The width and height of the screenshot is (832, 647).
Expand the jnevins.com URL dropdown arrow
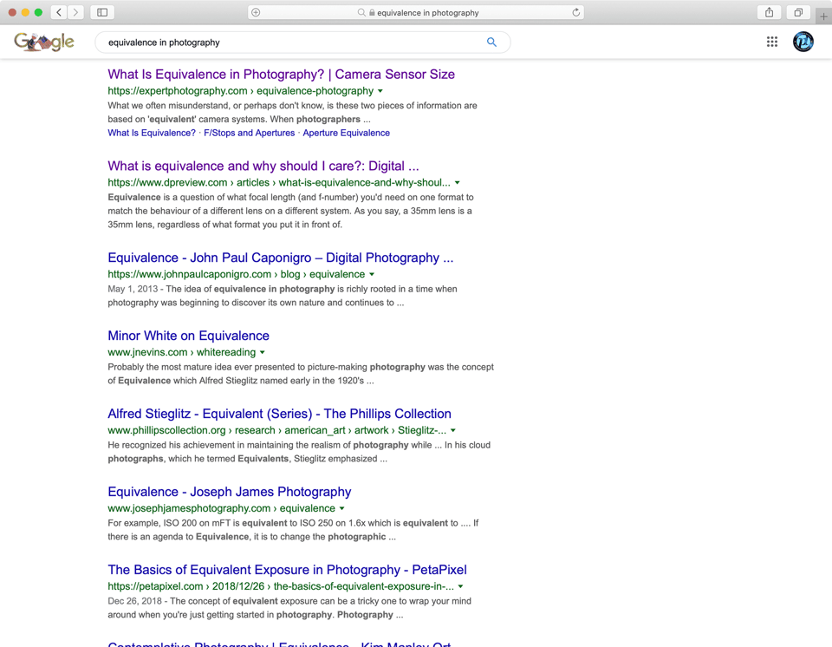pos(263,353)
